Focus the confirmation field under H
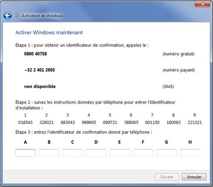213x187 pixels. tap(190, 153)
